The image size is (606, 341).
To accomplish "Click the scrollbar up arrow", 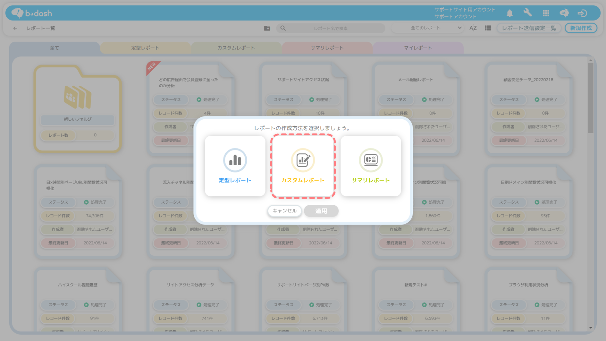I will click(x=591, y=60).
